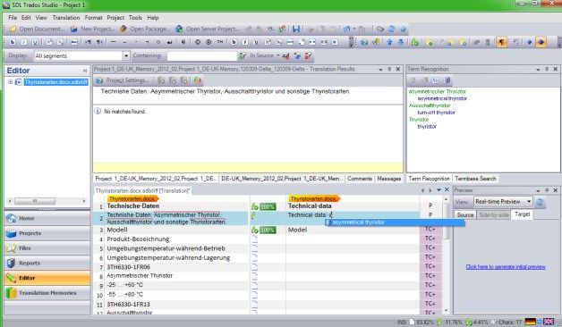Pick asymmetrical thyristor from the autosuggest popup
This screenshot has height=327, width=562.
(395, 222)
